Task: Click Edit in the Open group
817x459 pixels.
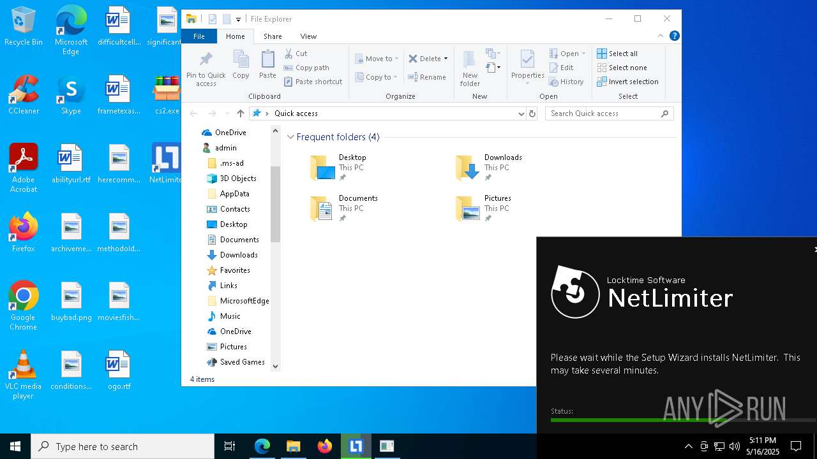Action: pyautogui.click(x=561, y=68)
